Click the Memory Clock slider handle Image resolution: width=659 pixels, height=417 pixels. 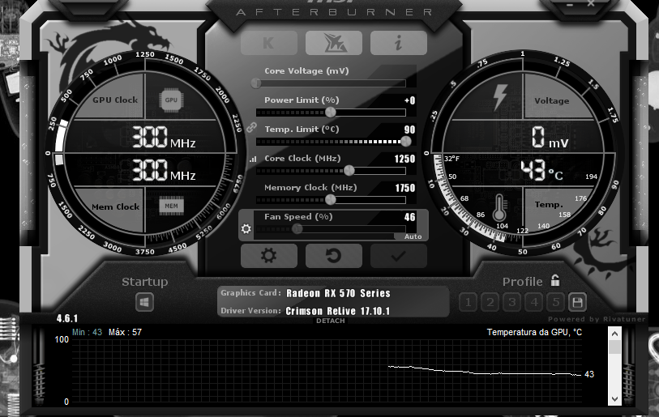(x=331, y=200)
